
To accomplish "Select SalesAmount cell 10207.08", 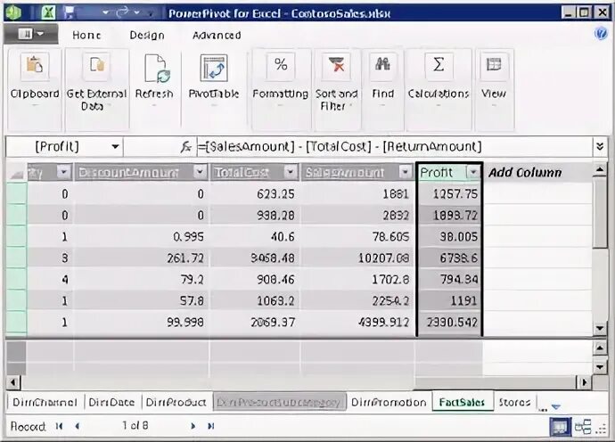I will pyautogui.click(x=357, y=258).
